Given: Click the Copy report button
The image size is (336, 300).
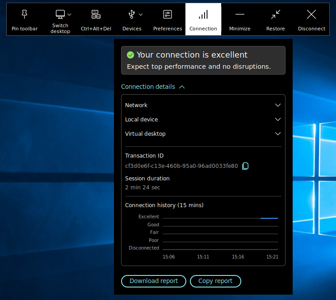Looking at the screenshot, I should pyautogui.click(x=215, y=281).
